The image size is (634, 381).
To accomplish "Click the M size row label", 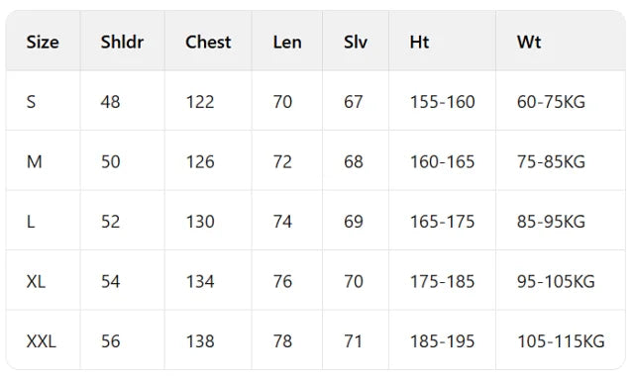I will point(35,162).
